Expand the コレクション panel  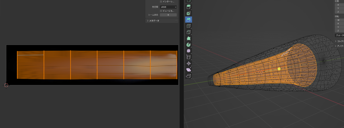[340, 41]
